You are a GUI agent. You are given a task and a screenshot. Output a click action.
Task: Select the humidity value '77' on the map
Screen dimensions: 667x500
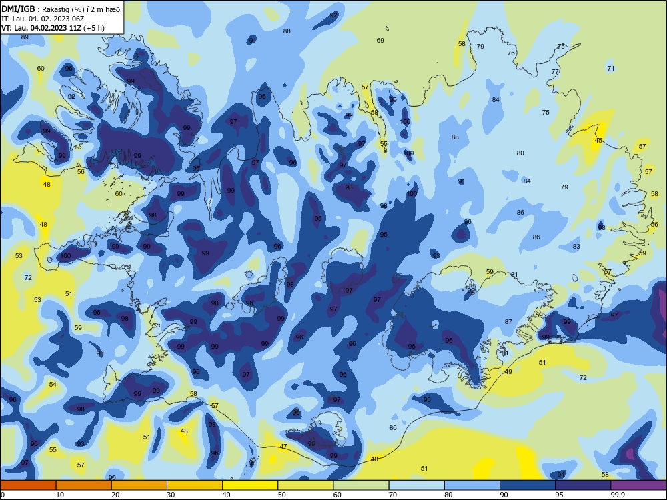click(x=555, y=72)
